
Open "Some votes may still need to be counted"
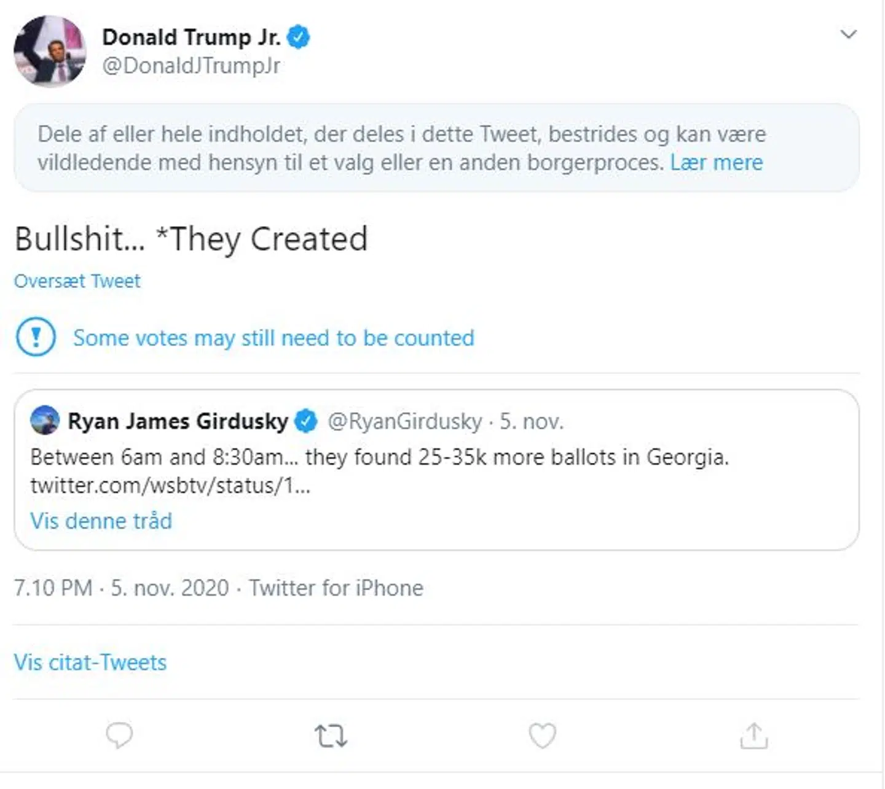[273, 338]
